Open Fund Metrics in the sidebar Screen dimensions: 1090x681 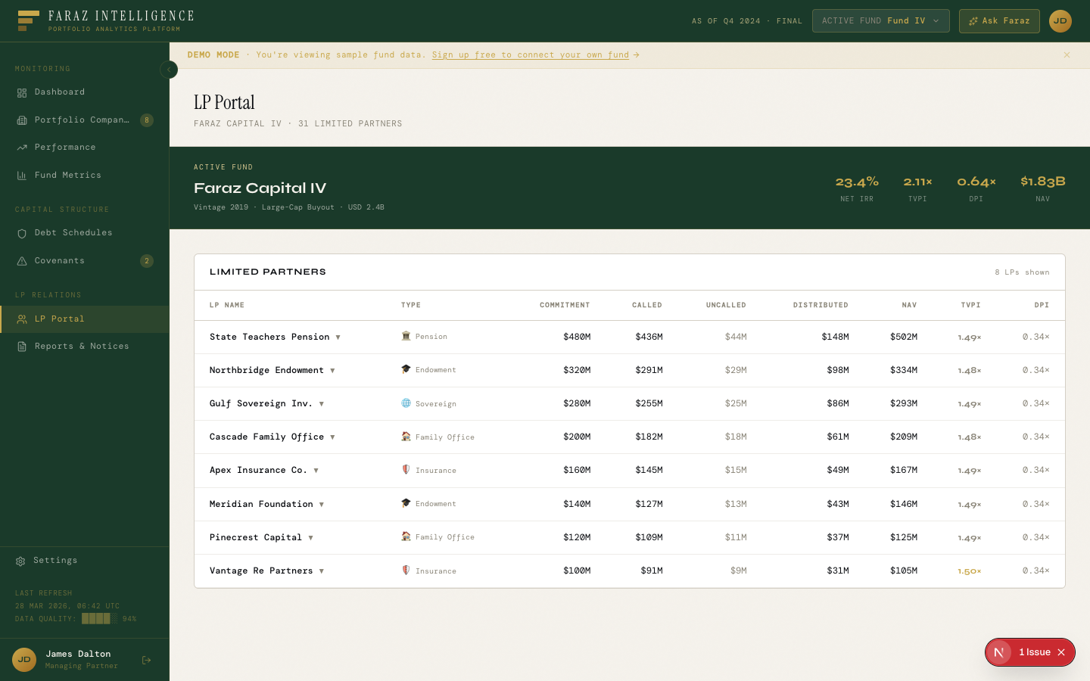[85, 175]
